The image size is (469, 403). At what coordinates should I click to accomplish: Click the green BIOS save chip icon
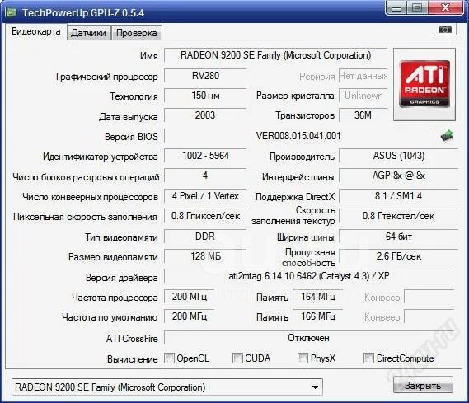447,136
